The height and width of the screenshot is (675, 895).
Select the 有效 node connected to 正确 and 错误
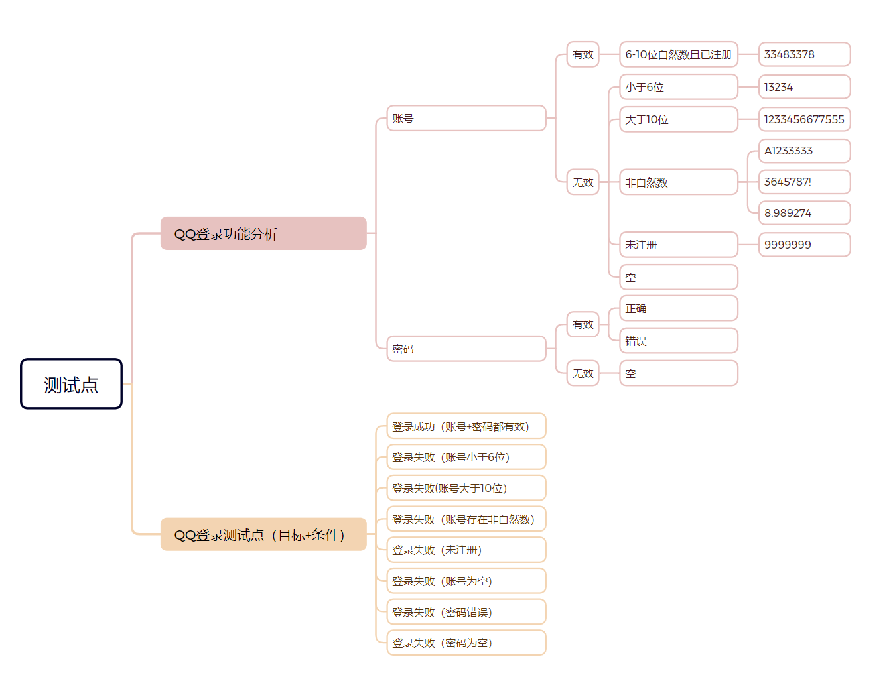[583, 324]
